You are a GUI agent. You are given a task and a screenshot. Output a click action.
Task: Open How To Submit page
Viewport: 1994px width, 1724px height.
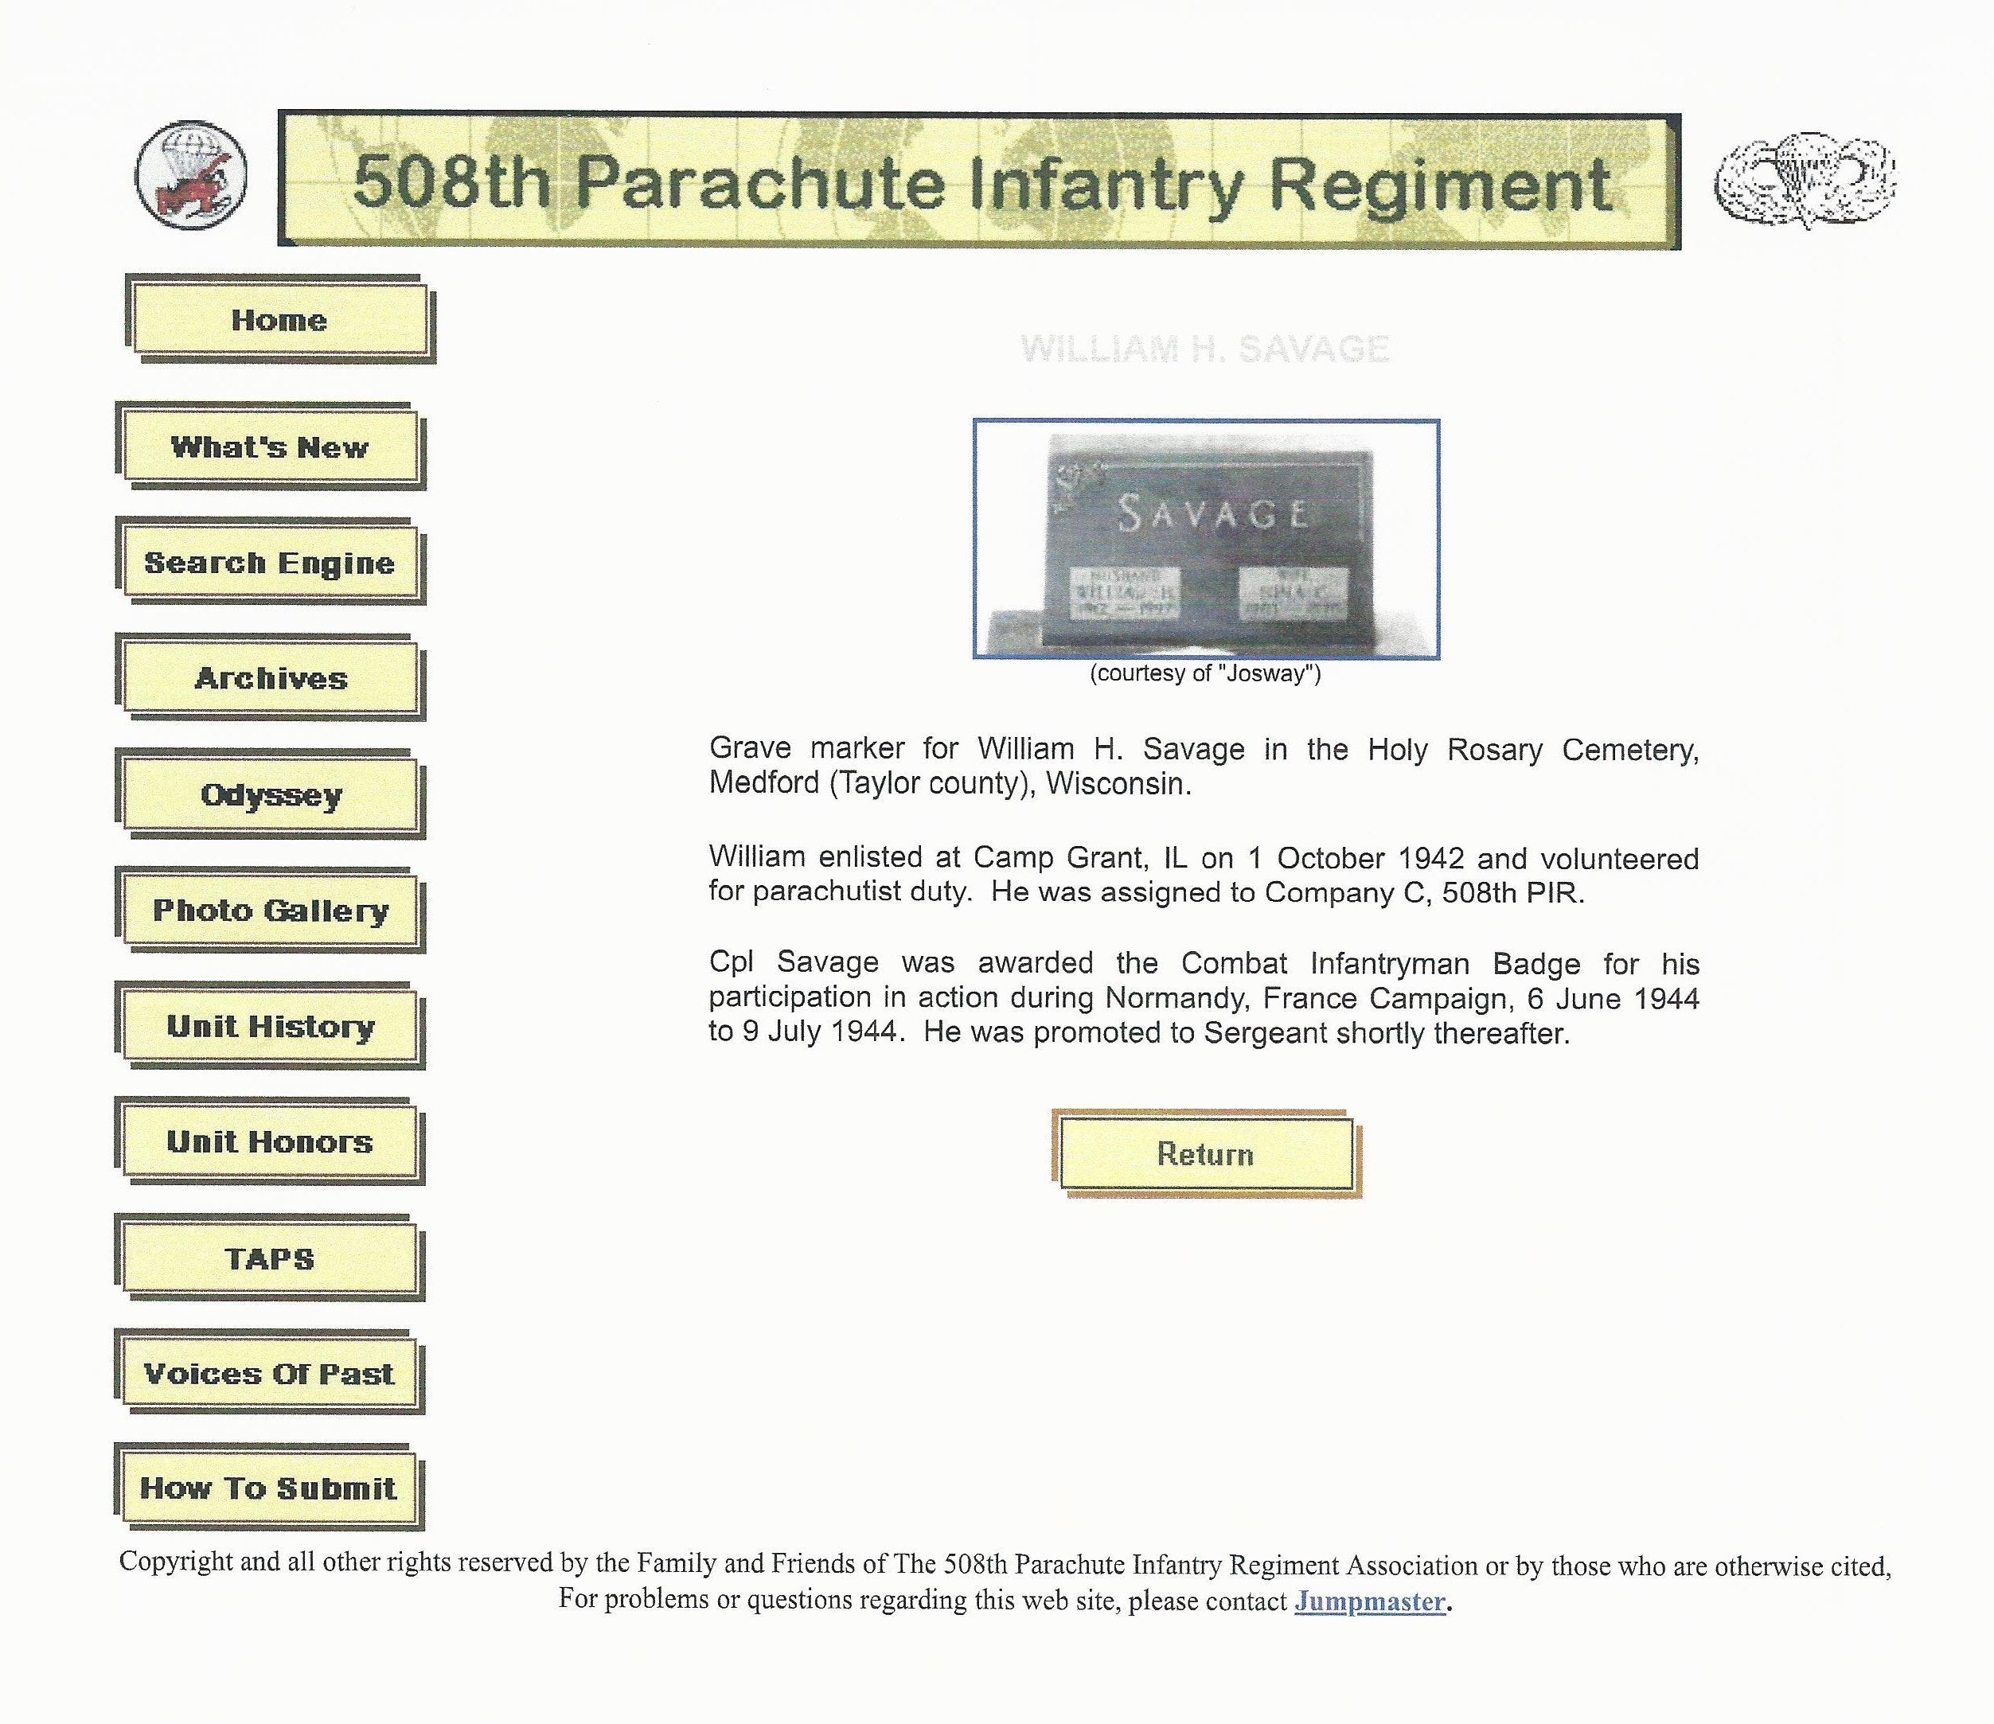pos(267,1488)
